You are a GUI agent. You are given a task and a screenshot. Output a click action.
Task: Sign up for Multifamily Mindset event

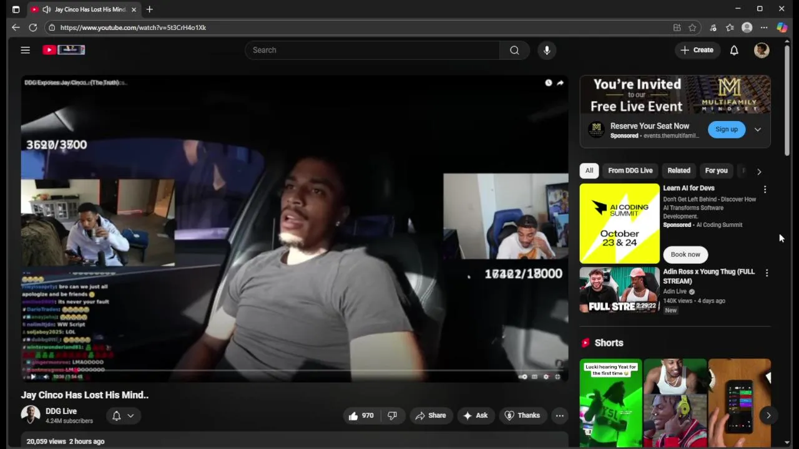(727, 129)
